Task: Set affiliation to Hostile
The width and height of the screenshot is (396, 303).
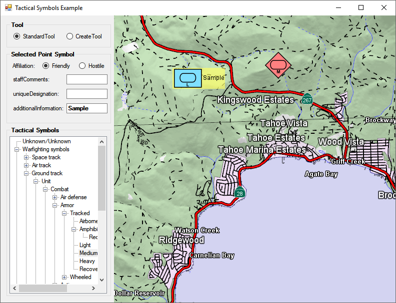Action: (x=82, y=66)
